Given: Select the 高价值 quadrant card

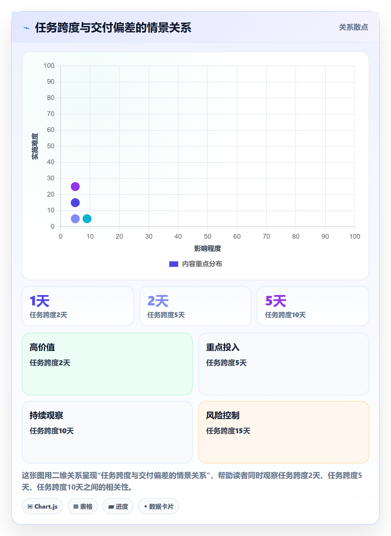Looking at the screenshot, I should click(x=107, y=364).
